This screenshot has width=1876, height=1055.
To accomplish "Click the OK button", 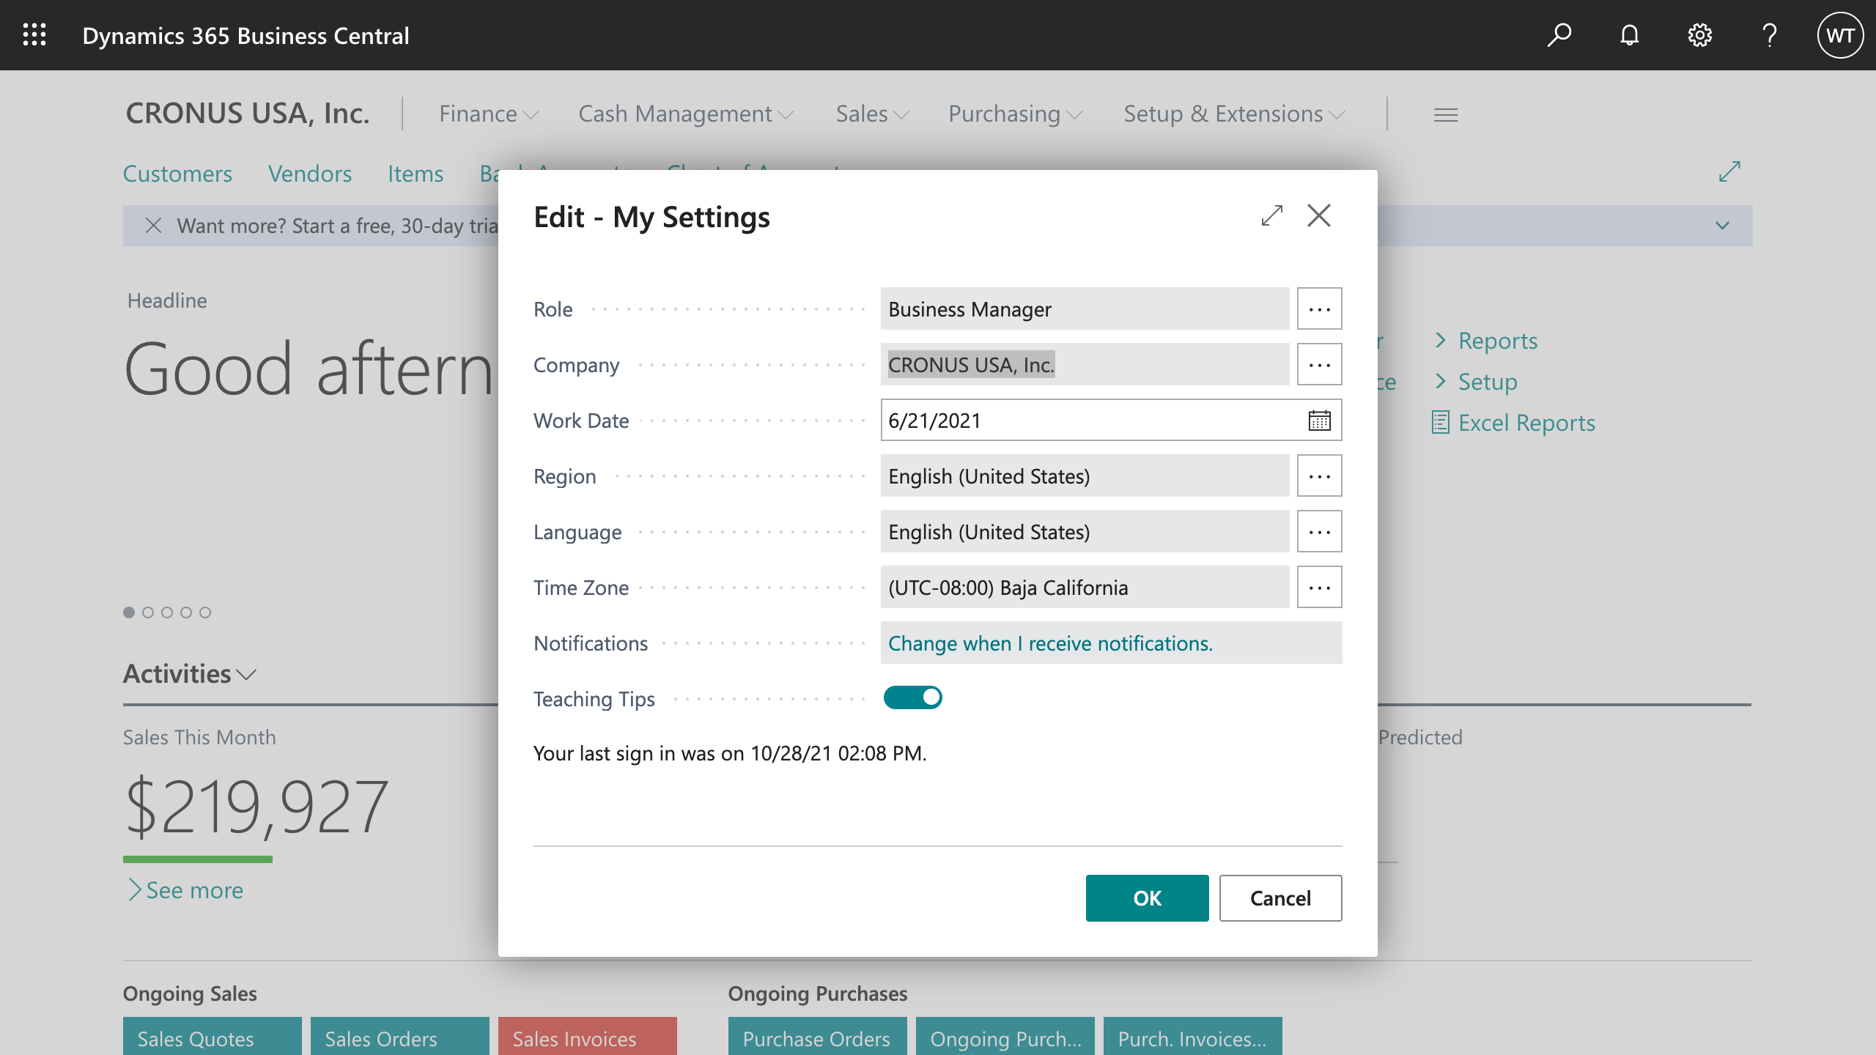I will [1147, 898].
